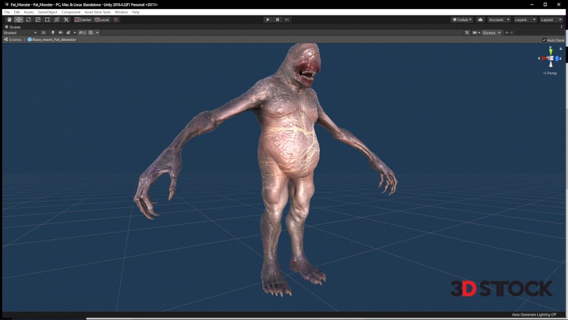Toggle scene audio speaker icon
568x320 pixels.
click(61, 33)
